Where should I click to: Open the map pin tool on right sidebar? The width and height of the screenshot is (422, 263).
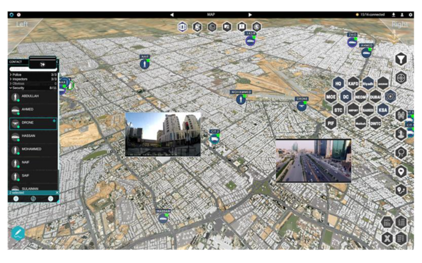[x=401, y=172]
